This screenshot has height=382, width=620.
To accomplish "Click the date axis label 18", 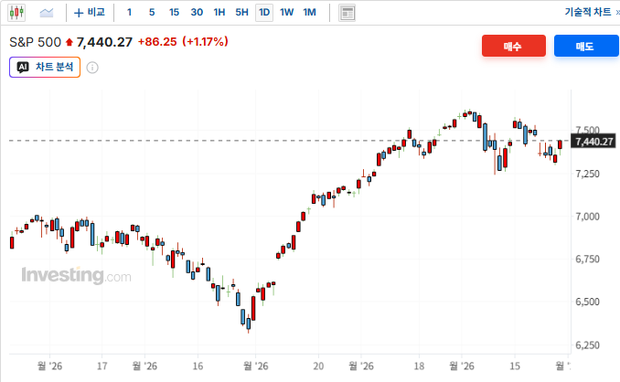I will (419, 366).
